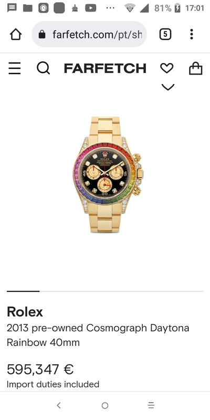This screenshot has height=420, width=210.
Task: Tap the Android home circle button
Action: click(105, 405)
